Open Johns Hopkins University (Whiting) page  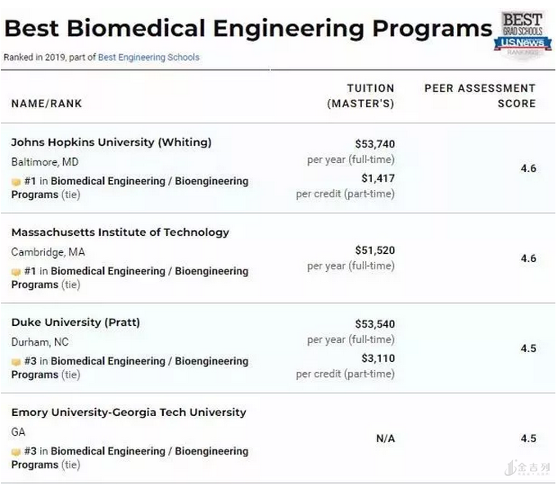pos(111,142)
